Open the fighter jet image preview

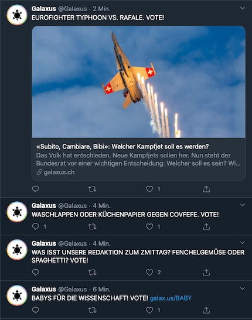coord(138,82)
